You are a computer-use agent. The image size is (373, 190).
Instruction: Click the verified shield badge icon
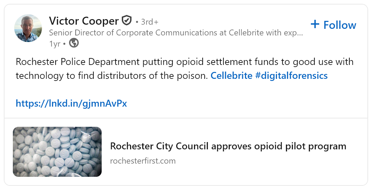point(126,21)
